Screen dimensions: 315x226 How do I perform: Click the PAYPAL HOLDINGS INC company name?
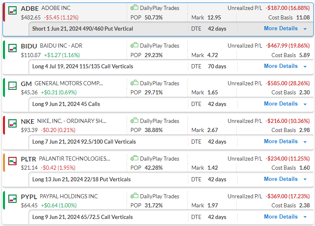tap(69, 196)
